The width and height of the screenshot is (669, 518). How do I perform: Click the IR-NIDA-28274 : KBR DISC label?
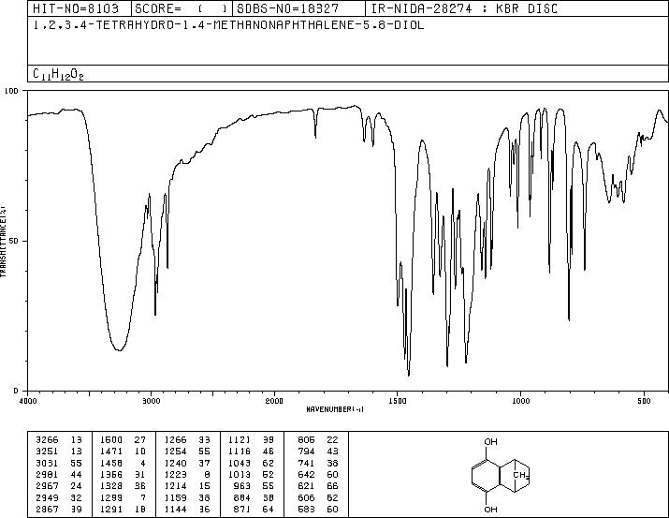coord(464,8)
